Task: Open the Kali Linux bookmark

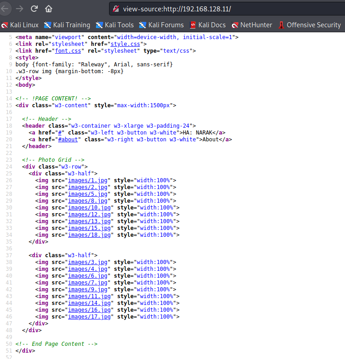Action: 20,25
